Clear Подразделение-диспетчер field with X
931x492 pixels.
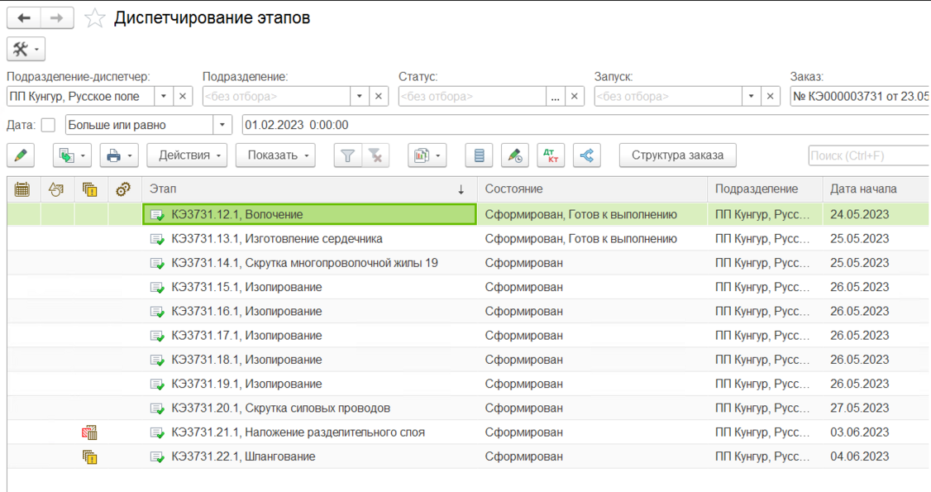(183, 96)
